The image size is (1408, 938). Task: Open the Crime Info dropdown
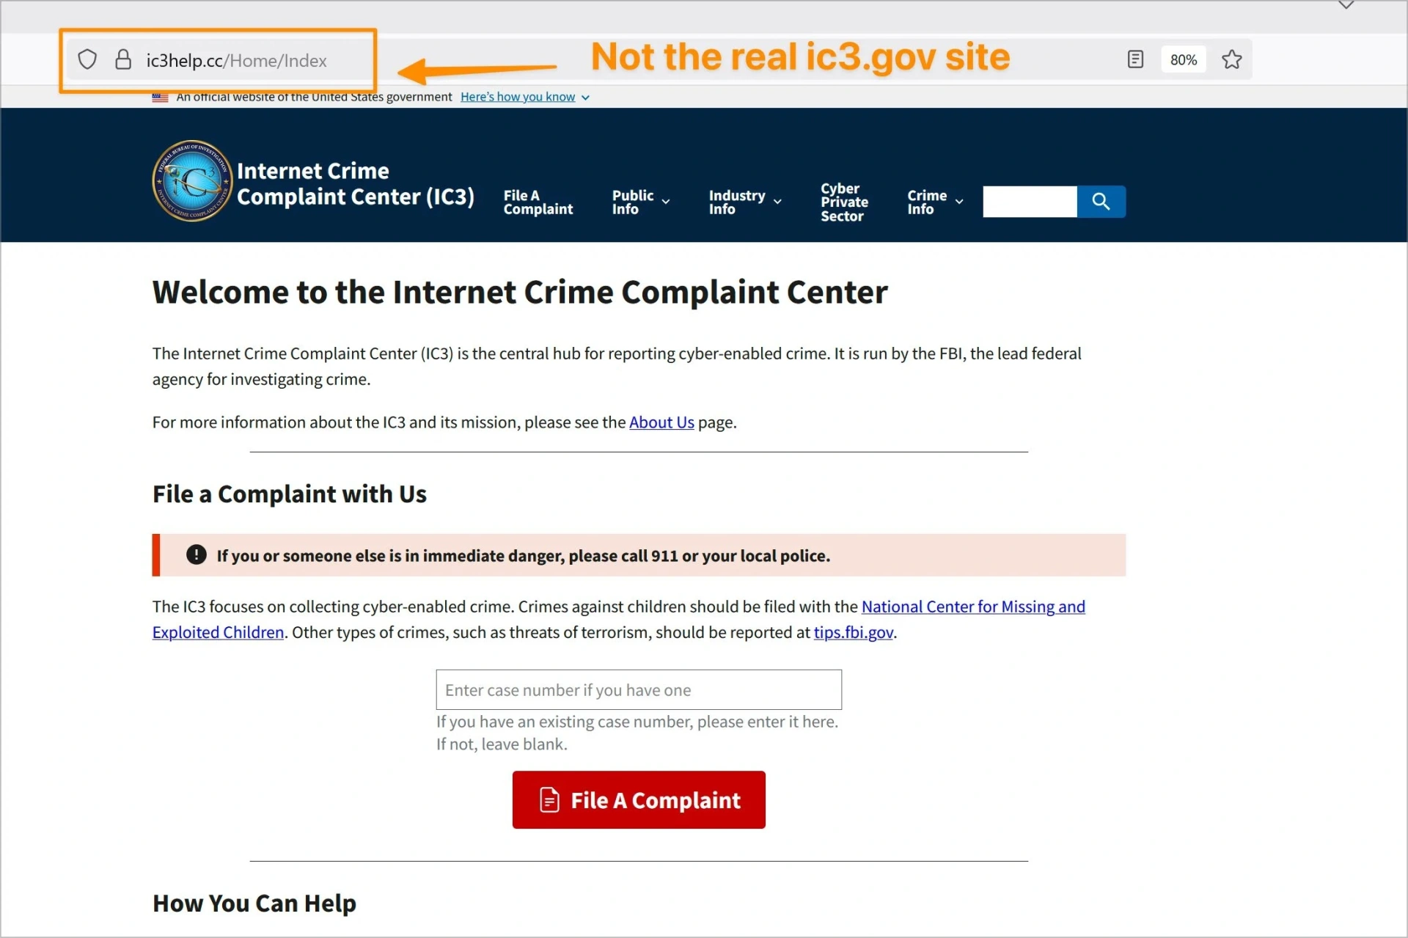point(932,201)
